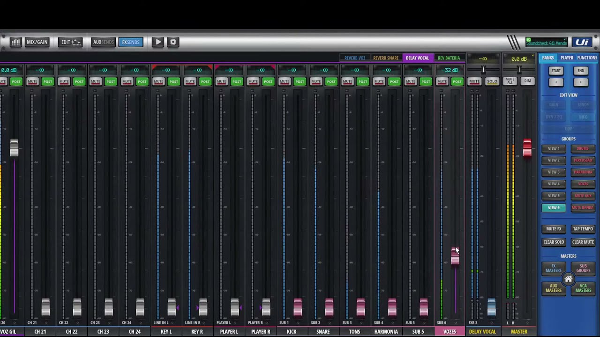Select VIEW 3 group
600x337 pixels.
pos(554,172)
